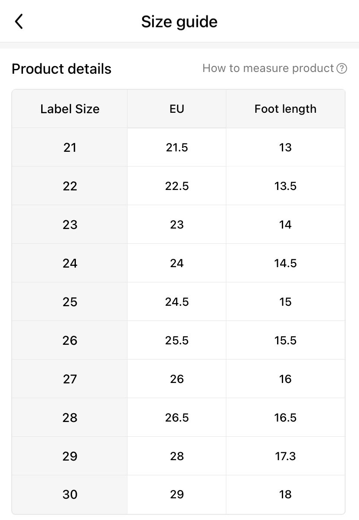359x520 pixels.
Task: Select label size 24 row
Action: (x=70, y=263)
